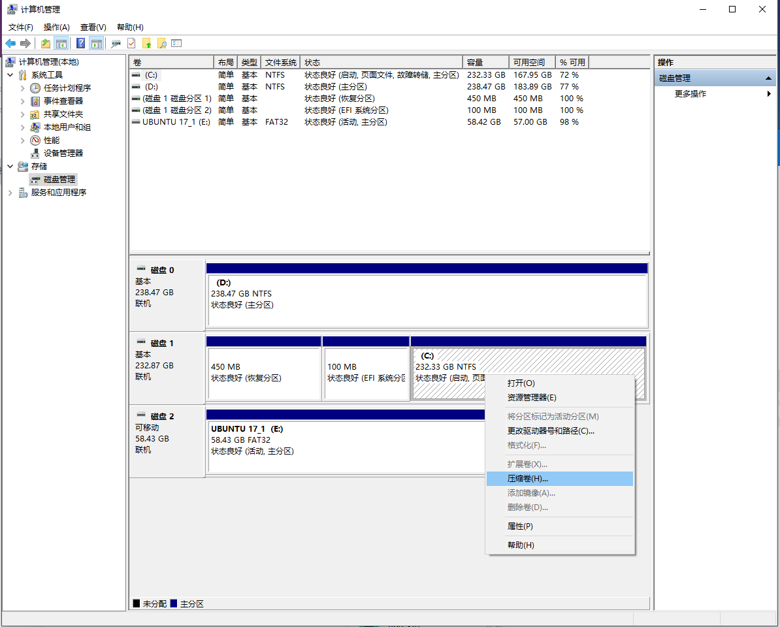Click the 卷 column header
Screen dimensions: 780x627
[172, 62]
